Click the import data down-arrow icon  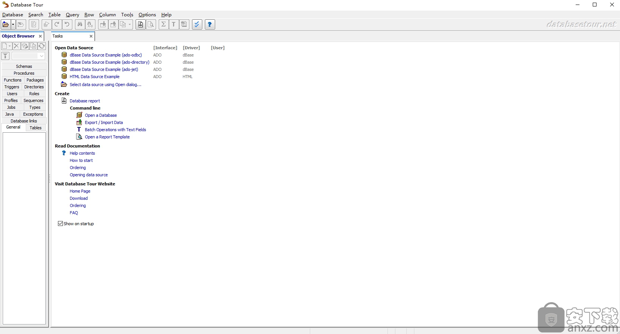(103, 25)
